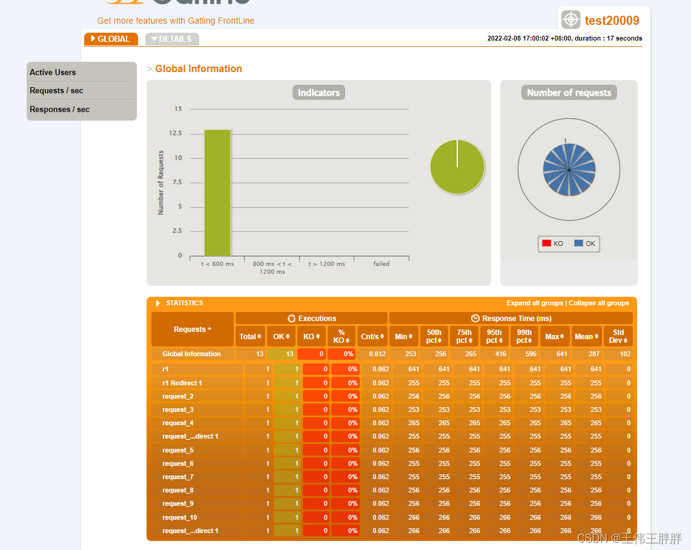Select the request_2 row

click(391, 396)
